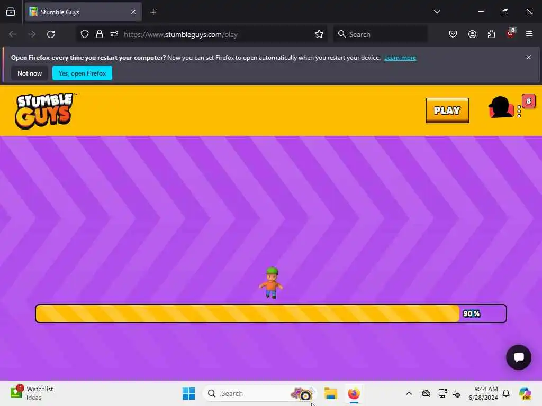
Task: Open the Watchlist Ideas widget
Action: (x=32, y=393)
